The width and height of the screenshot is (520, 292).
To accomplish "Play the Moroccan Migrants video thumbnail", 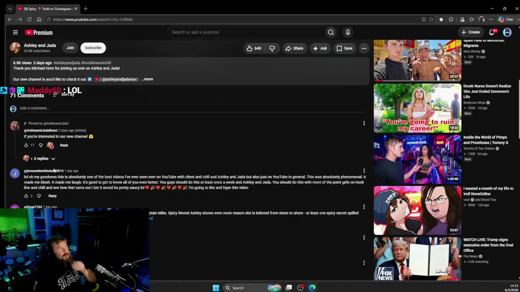I will (x=418, y=60).
